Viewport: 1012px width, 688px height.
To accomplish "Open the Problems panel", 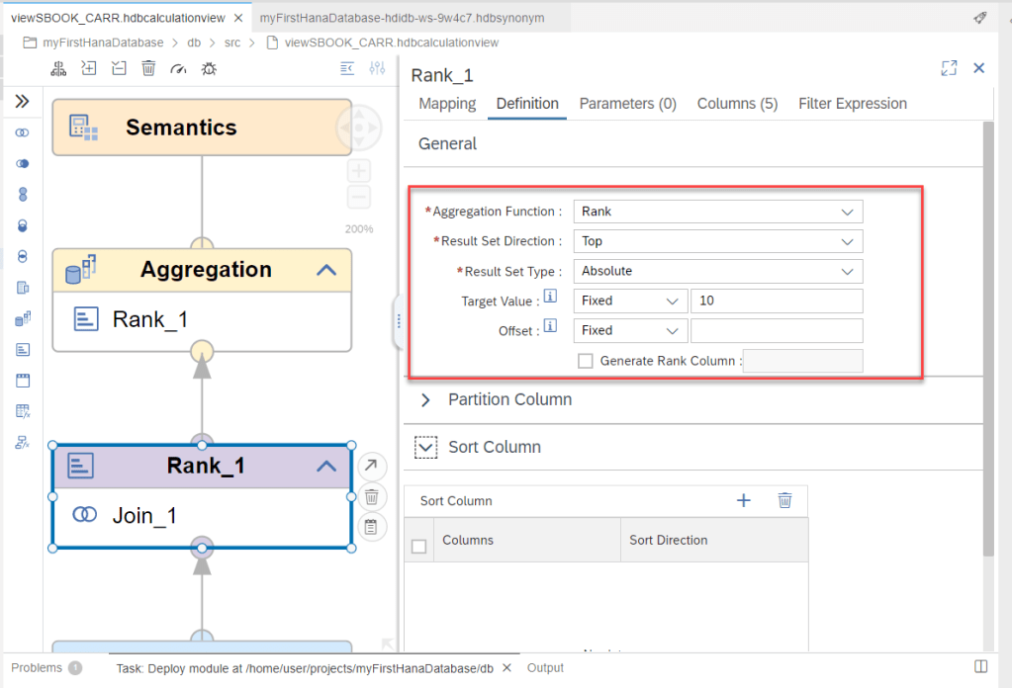I will pos(37,668).
